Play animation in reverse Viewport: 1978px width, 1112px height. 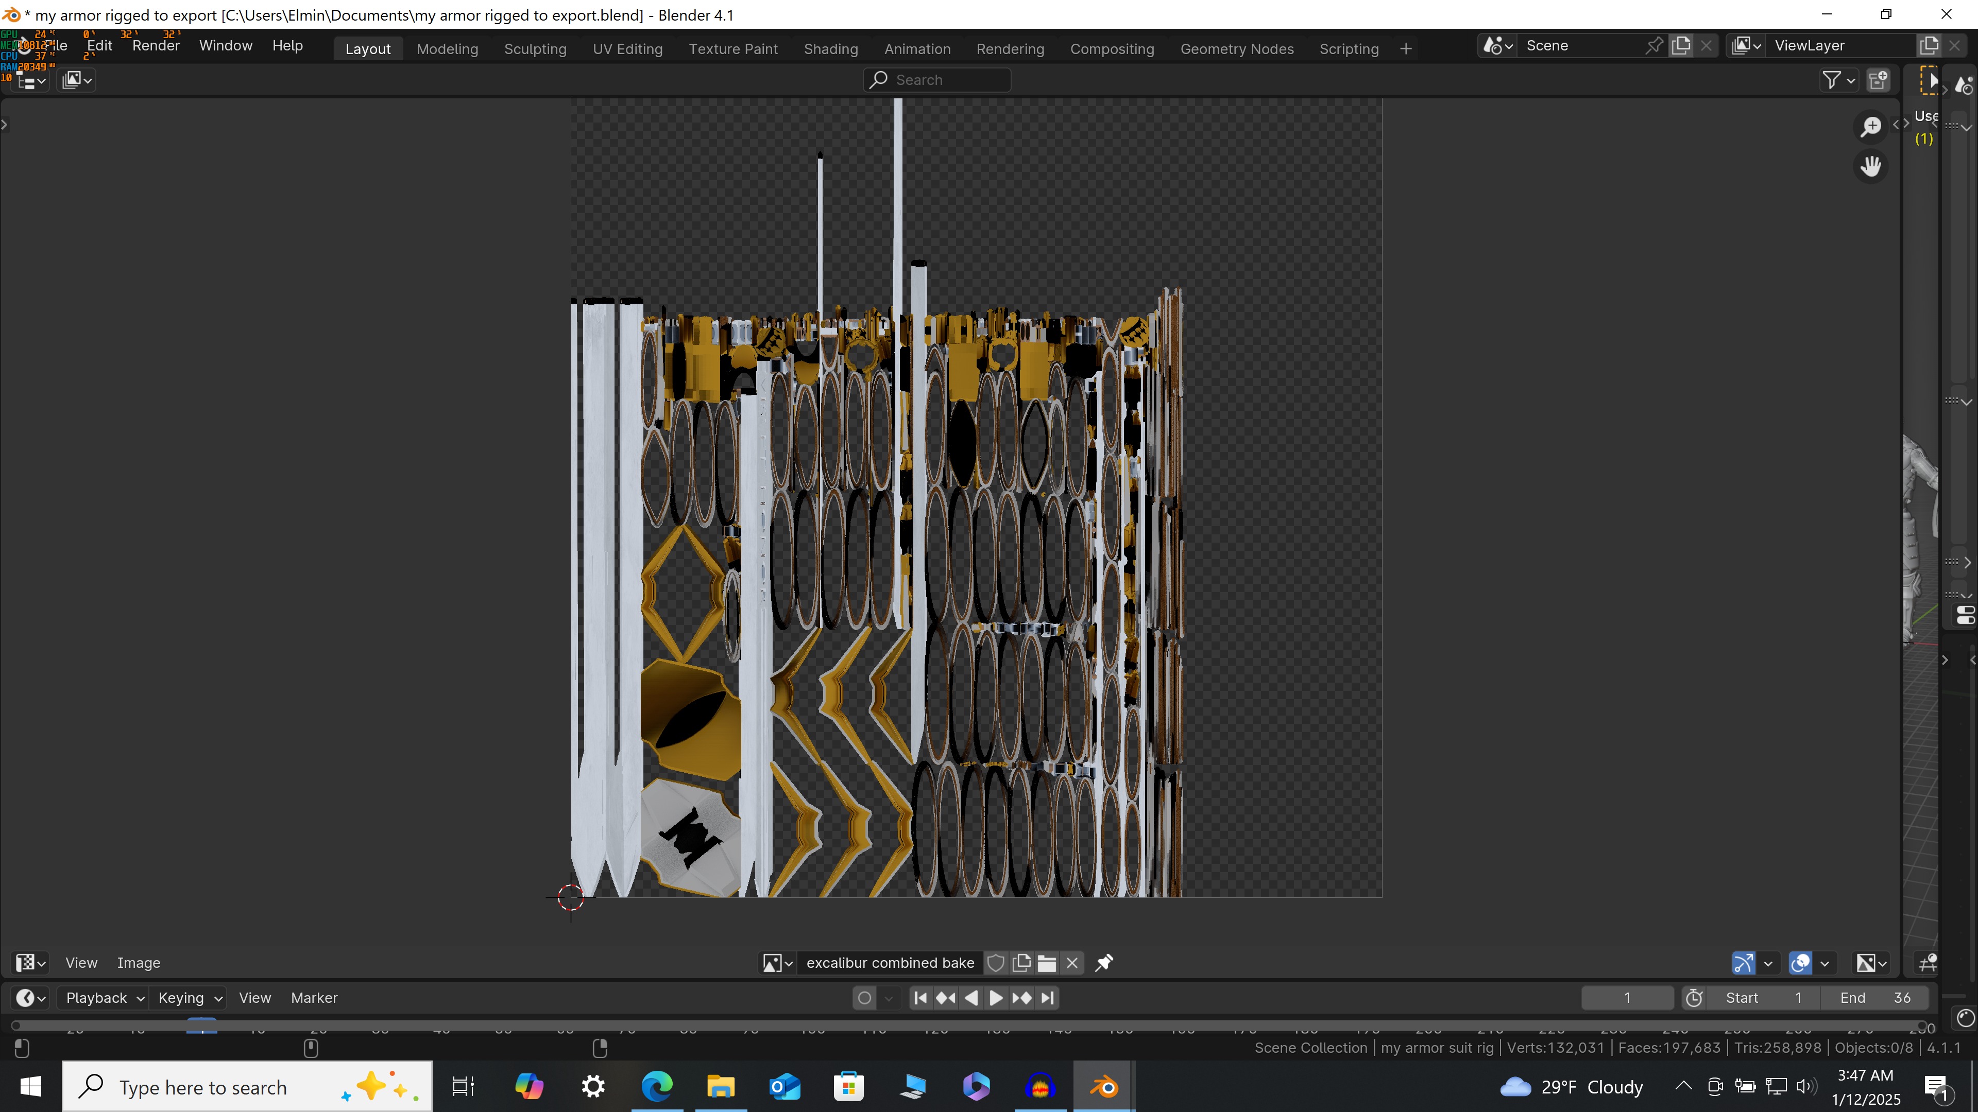click(971, 998)
